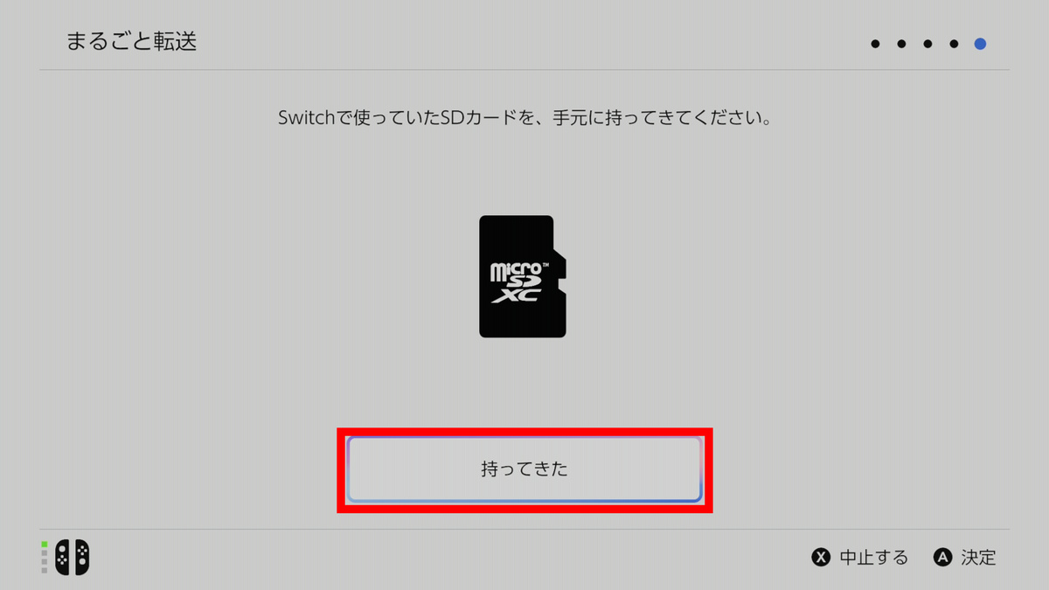Click the first black progress dot
The width and height of the screenshot is (1049, 590).
875,44
